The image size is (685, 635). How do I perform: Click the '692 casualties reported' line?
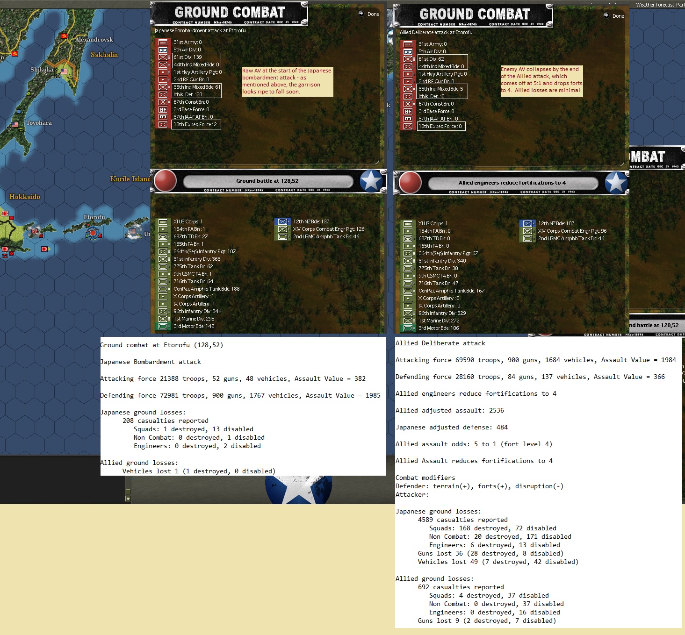(x=461, y=587)
